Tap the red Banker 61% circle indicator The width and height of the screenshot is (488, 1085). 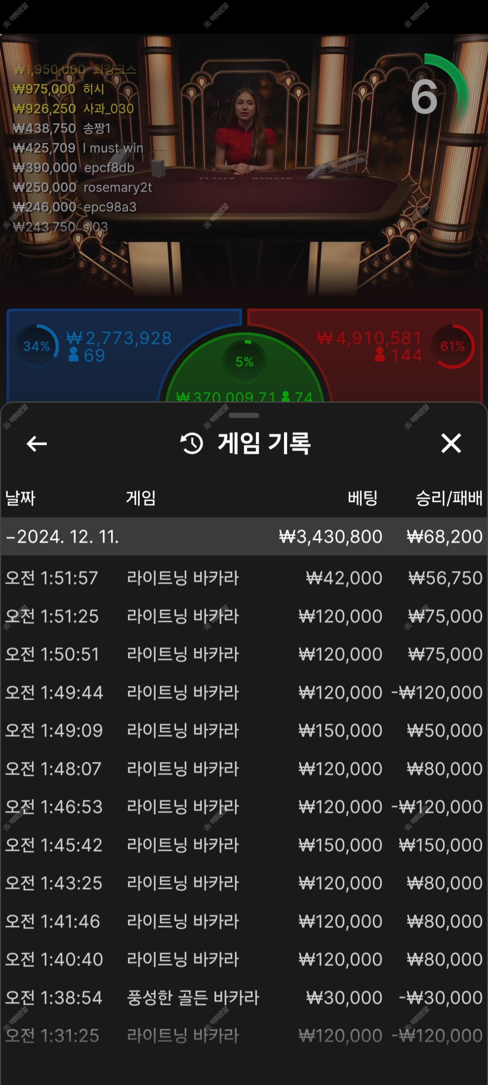coord(453,346)
